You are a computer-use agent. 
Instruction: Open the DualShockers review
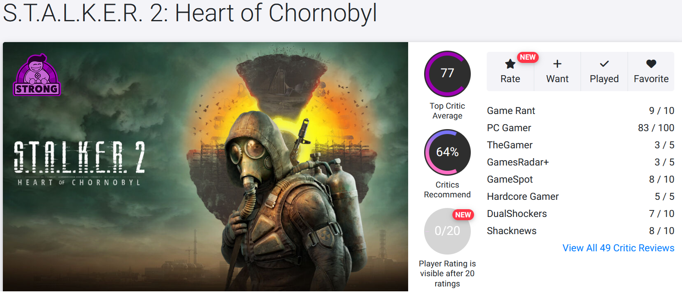tap(580, 214)
